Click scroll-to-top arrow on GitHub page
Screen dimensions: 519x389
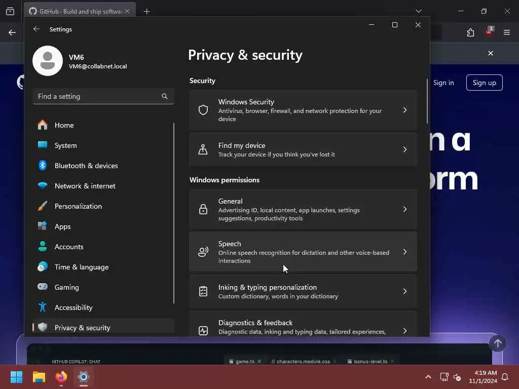(x=498, y=343)
